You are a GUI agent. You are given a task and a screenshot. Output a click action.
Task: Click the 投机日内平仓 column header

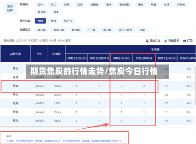pos(144,58)
